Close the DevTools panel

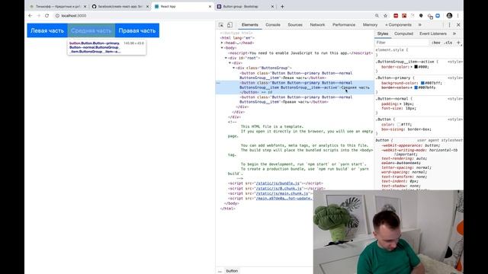[458, 25]
